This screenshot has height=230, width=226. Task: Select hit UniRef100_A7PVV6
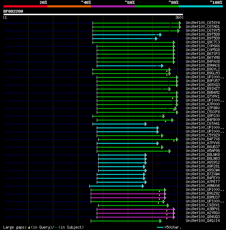203,143
